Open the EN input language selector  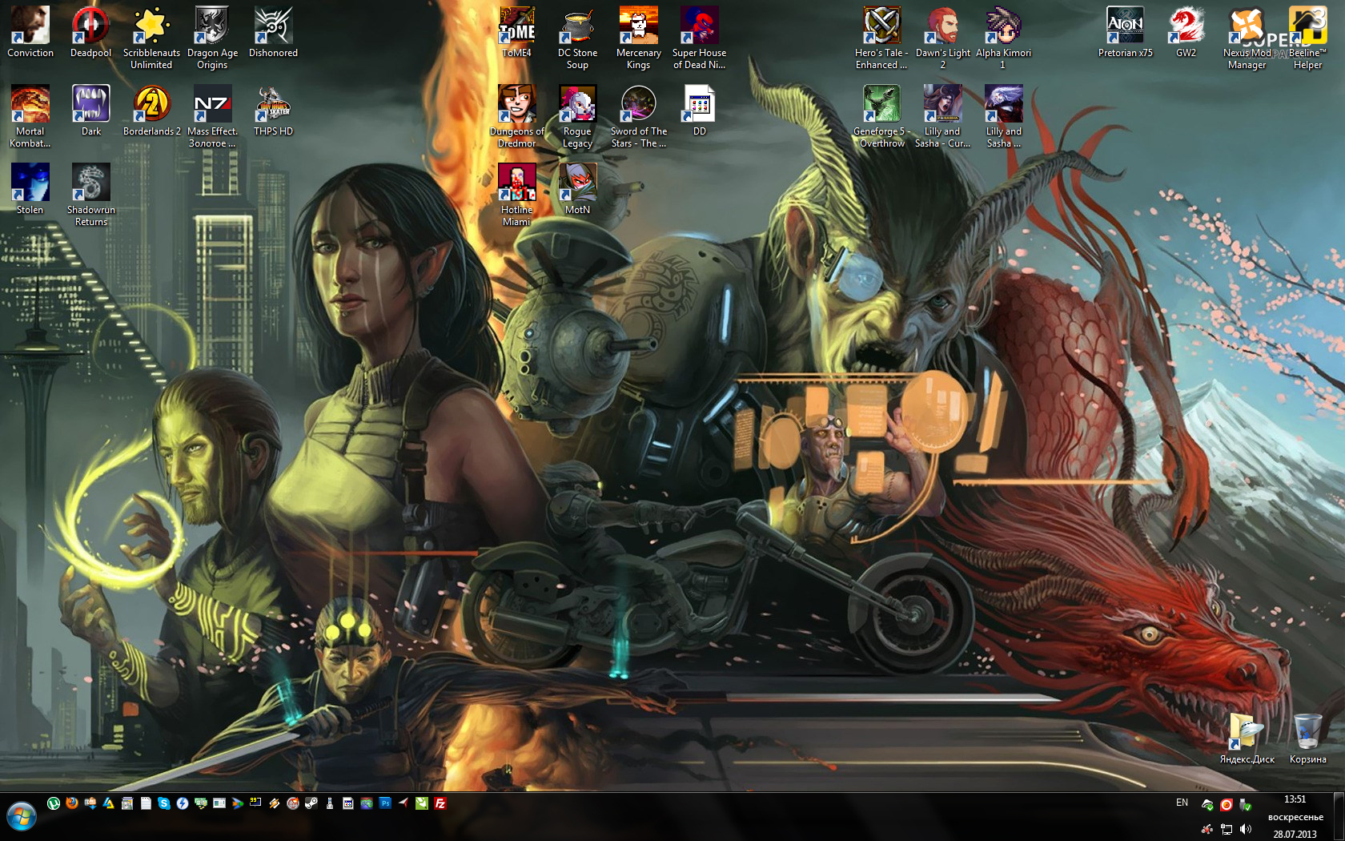pos(1182,803)
